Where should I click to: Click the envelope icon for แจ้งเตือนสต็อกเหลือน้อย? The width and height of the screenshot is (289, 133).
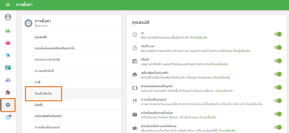click(x=135, y=114)
